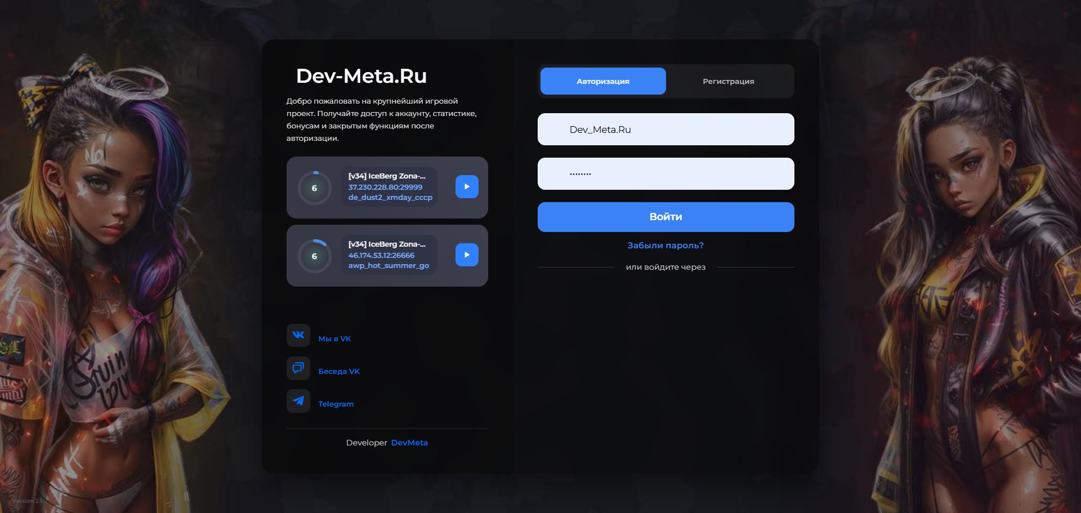Click the VK logo icon
Viewport: 1081px width, 513px height.
click(x=298, y=335)
